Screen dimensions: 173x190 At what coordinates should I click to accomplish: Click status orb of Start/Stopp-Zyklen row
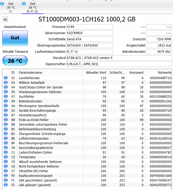point(6,87)
